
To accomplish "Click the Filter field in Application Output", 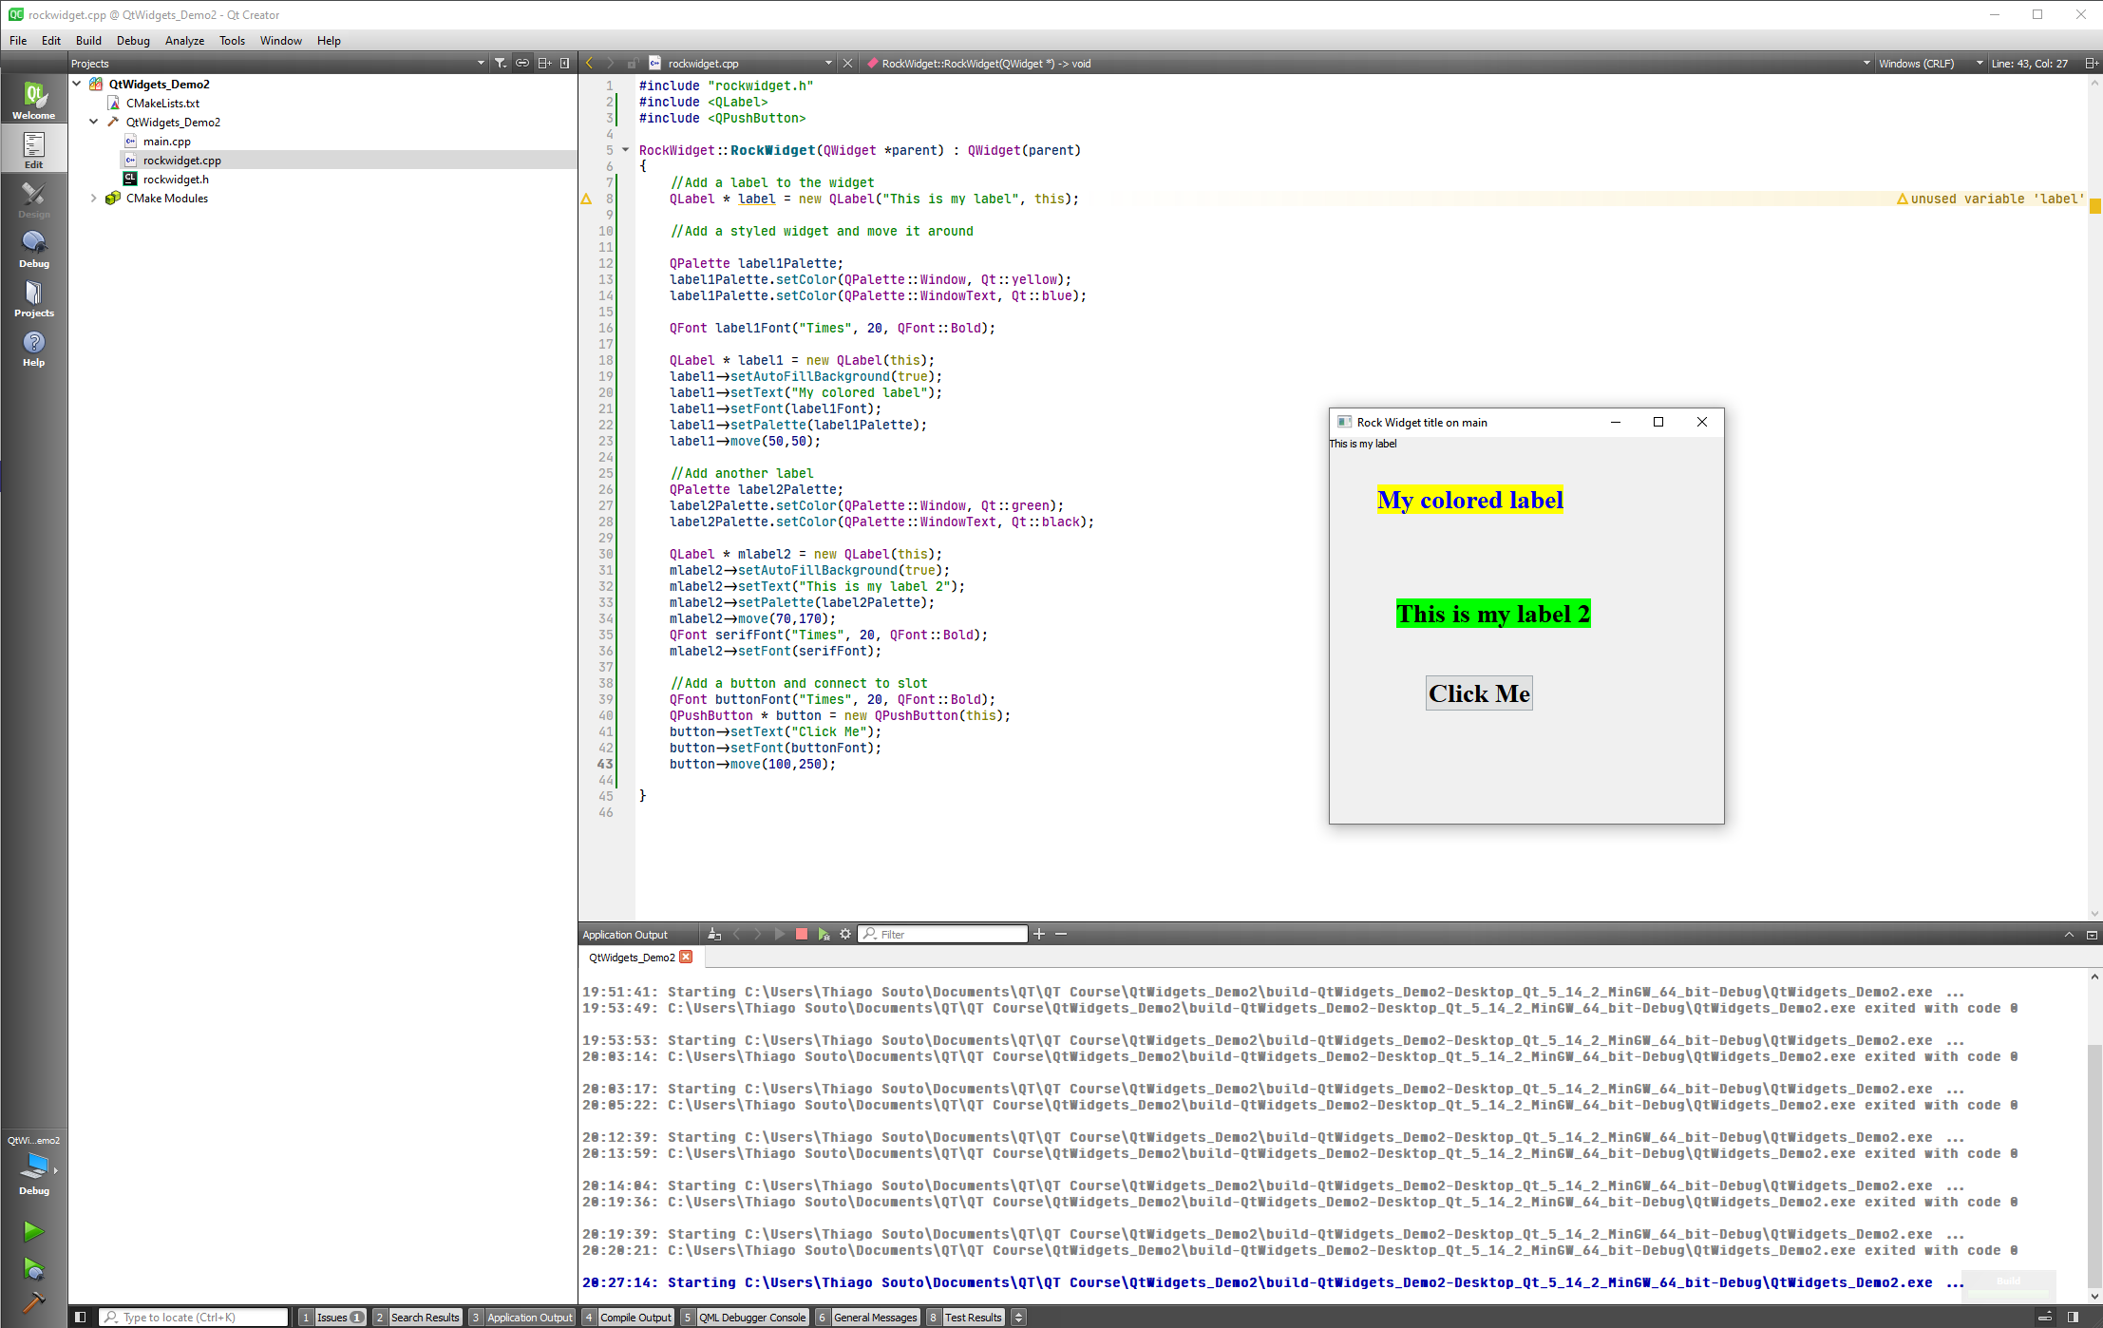I will pos(943,934).
